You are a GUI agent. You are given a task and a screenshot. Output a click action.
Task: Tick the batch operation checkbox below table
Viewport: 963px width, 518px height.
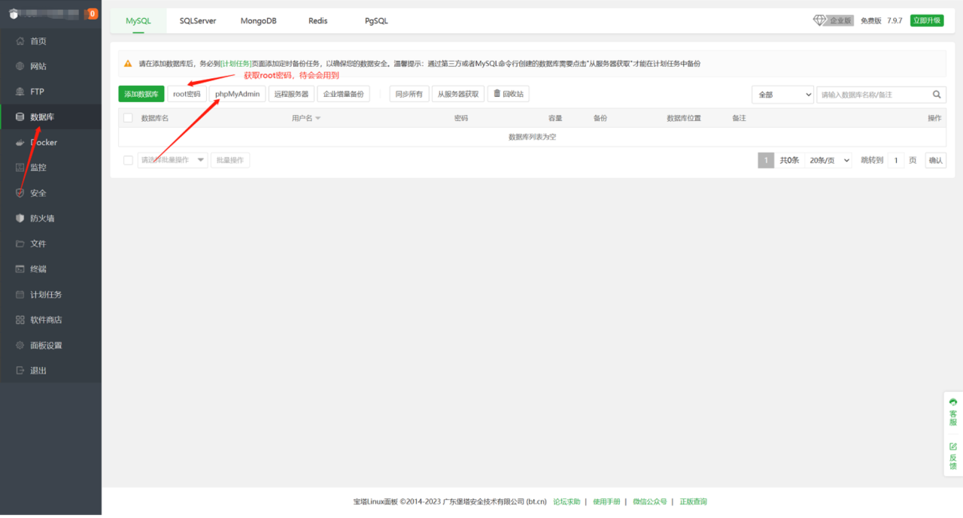[x=128, y=160]
